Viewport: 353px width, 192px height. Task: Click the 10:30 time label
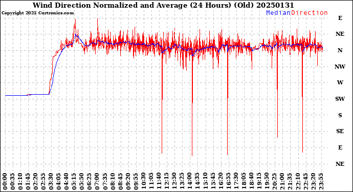click(144, 182)
